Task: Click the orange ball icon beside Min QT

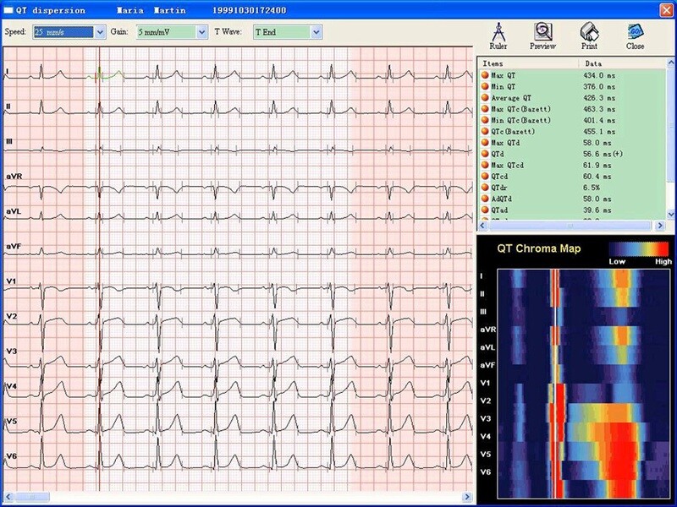Action: point(485,86)
